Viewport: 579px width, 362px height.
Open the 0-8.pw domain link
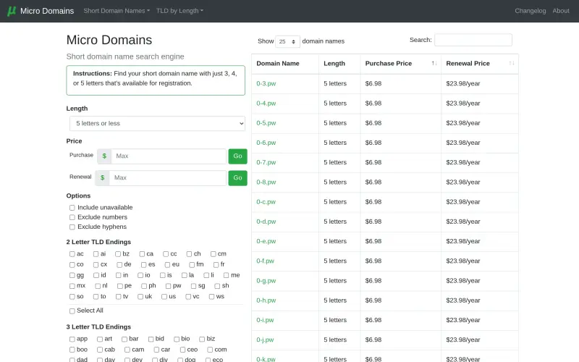coord(266,182)
